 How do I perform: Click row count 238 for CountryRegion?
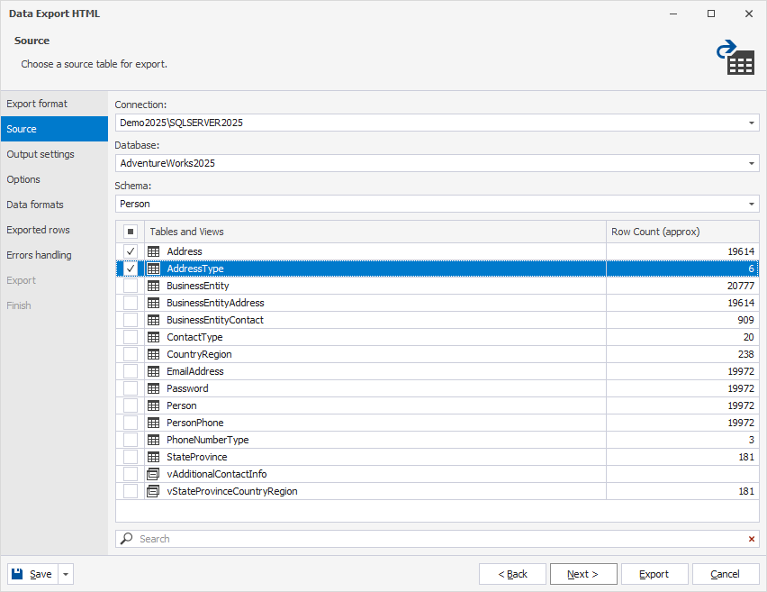click(745, 354)
